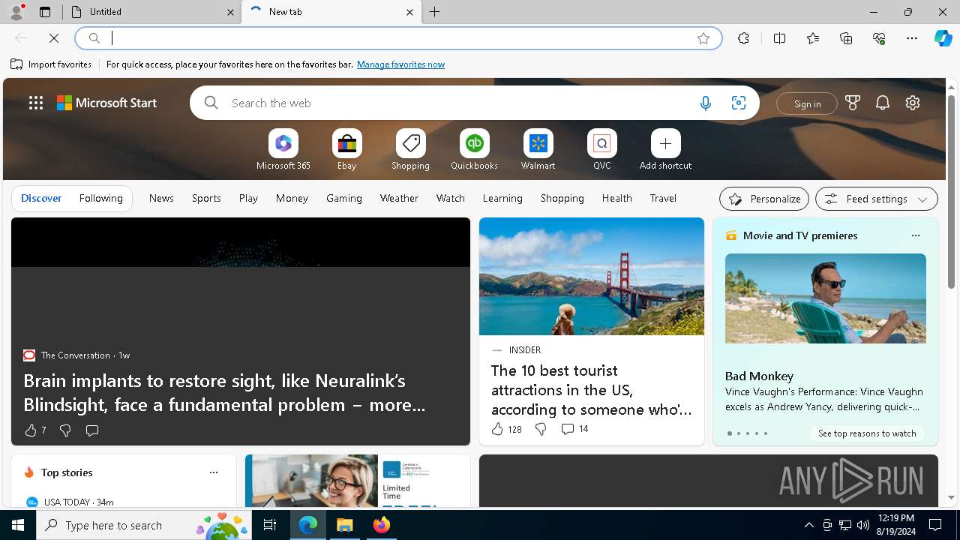Open the Travel category

click(x=663, y=198)
